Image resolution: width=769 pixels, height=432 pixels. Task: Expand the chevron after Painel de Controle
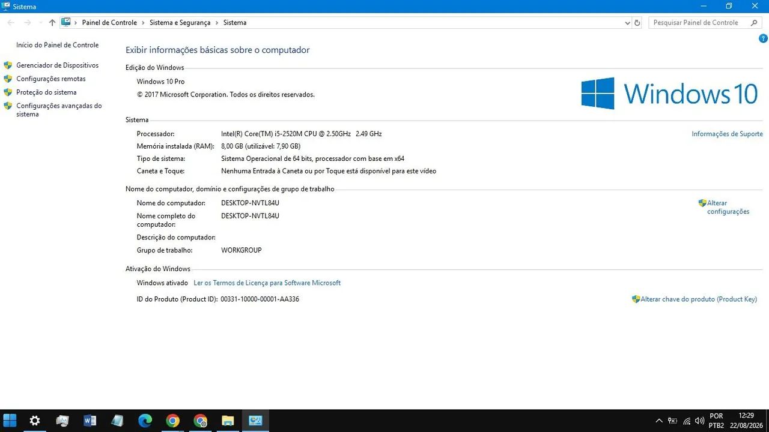click(144, 22)
